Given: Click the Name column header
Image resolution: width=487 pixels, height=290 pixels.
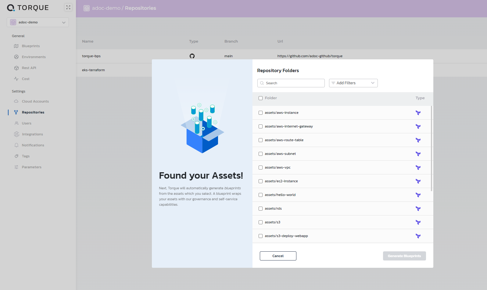Looking at the screenshot, I should click(x=88, y=41).
